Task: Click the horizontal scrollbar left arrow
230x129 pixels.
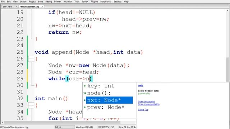Action: (x=3, y=123)
